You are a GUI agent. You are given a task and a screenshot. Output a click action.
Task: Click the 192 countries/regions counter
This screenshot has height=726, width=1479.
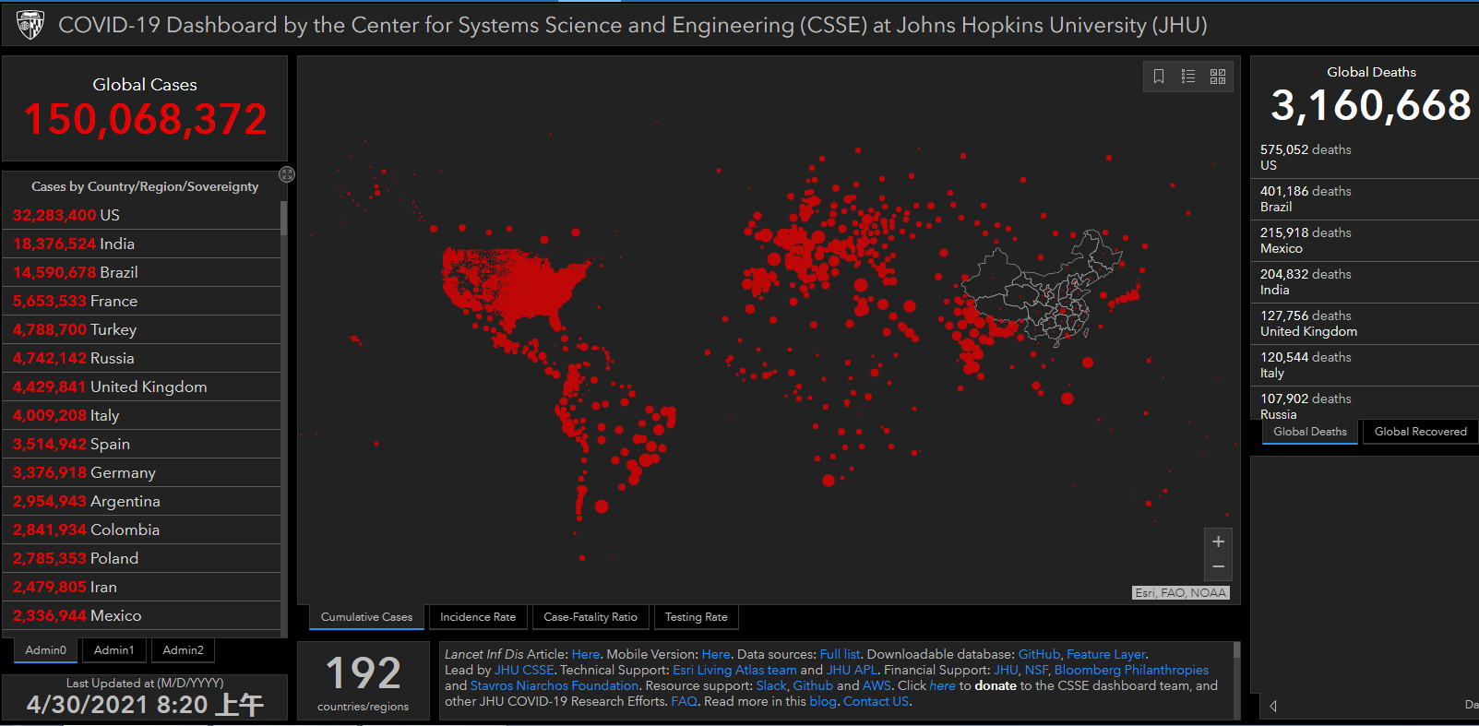click(364, 682)
